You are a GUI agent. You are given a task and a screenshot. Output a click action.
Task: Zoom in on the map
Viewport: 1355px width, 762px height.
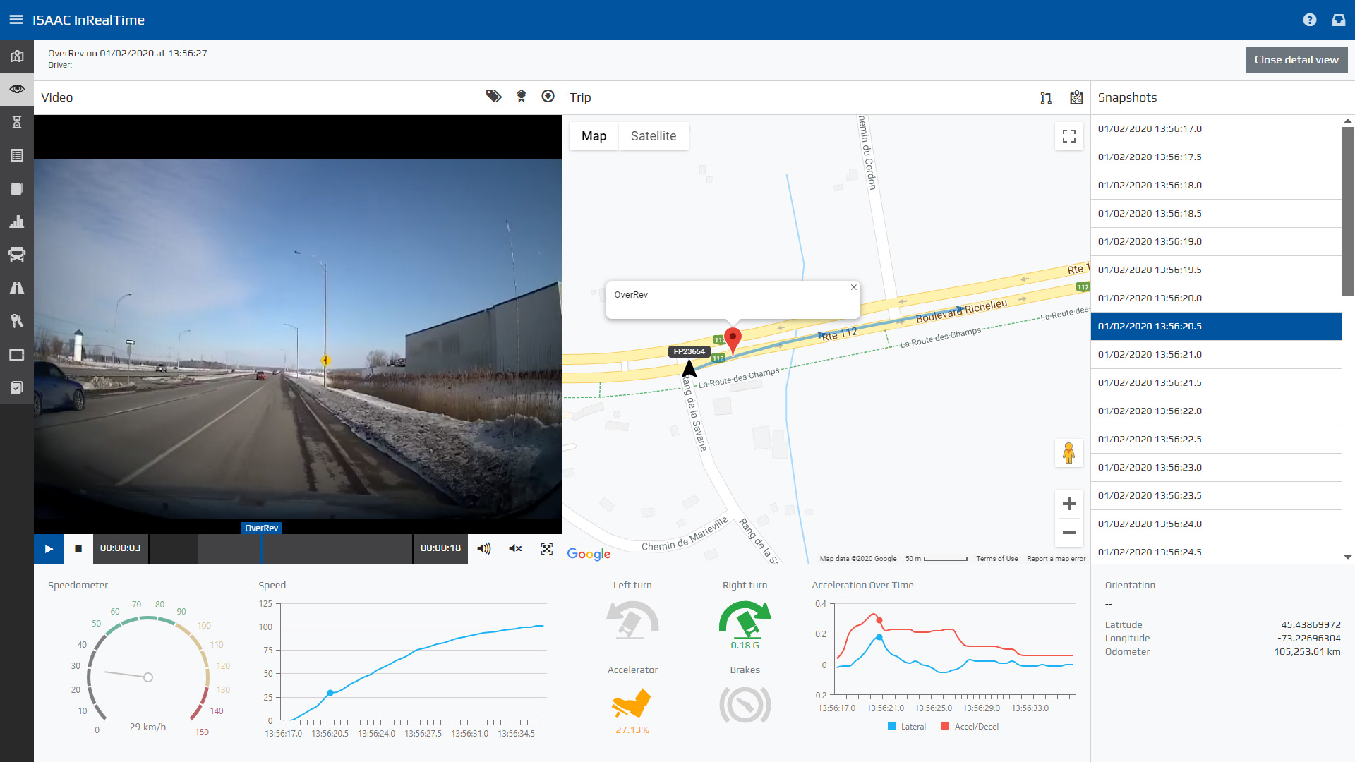[1069, 504]
